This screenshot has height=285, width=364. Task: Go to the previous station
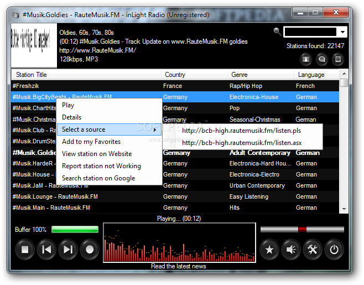point(46,250)
